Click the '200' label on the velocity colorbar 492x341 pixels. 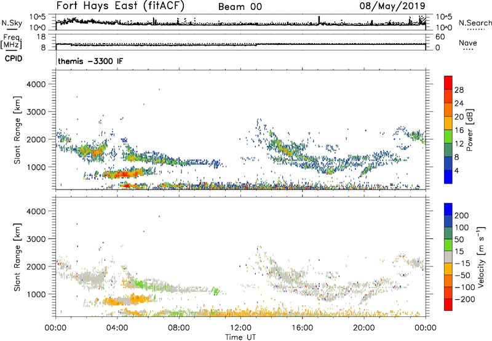coord(462,215)
